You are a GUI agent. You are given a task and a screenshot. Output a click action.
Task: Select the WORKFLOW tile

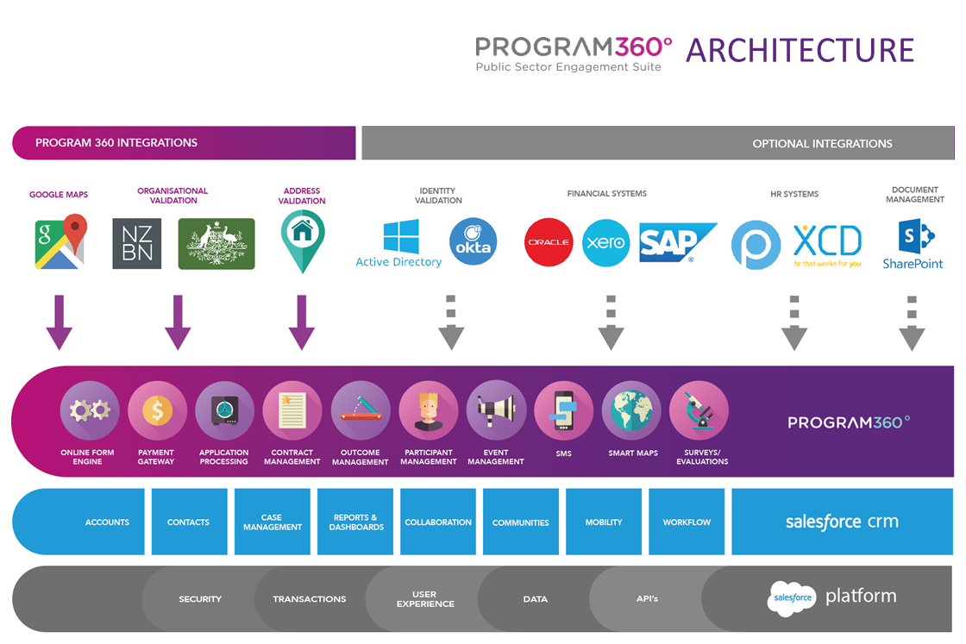click(687, 522)
